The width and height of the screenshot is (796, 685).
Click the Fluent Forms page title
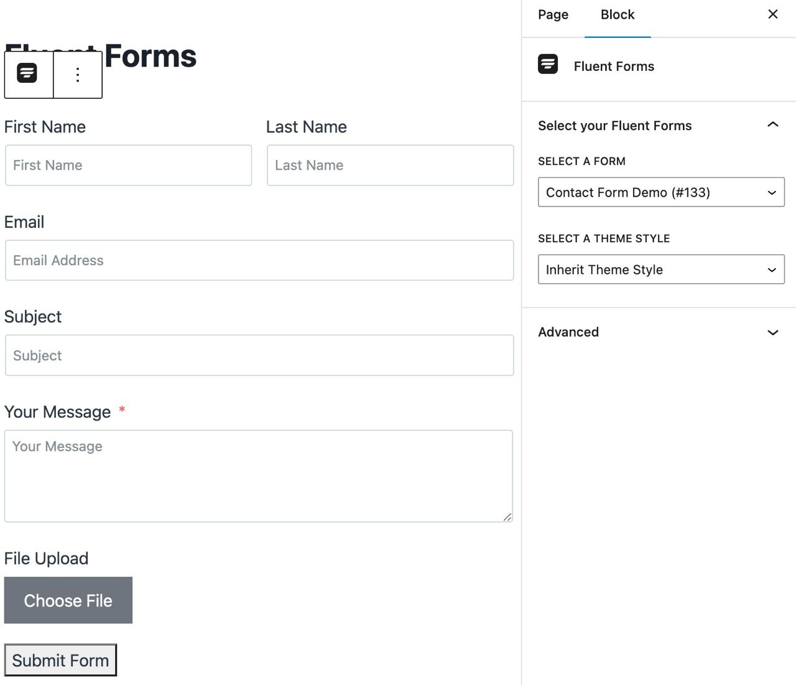(150, 56)
